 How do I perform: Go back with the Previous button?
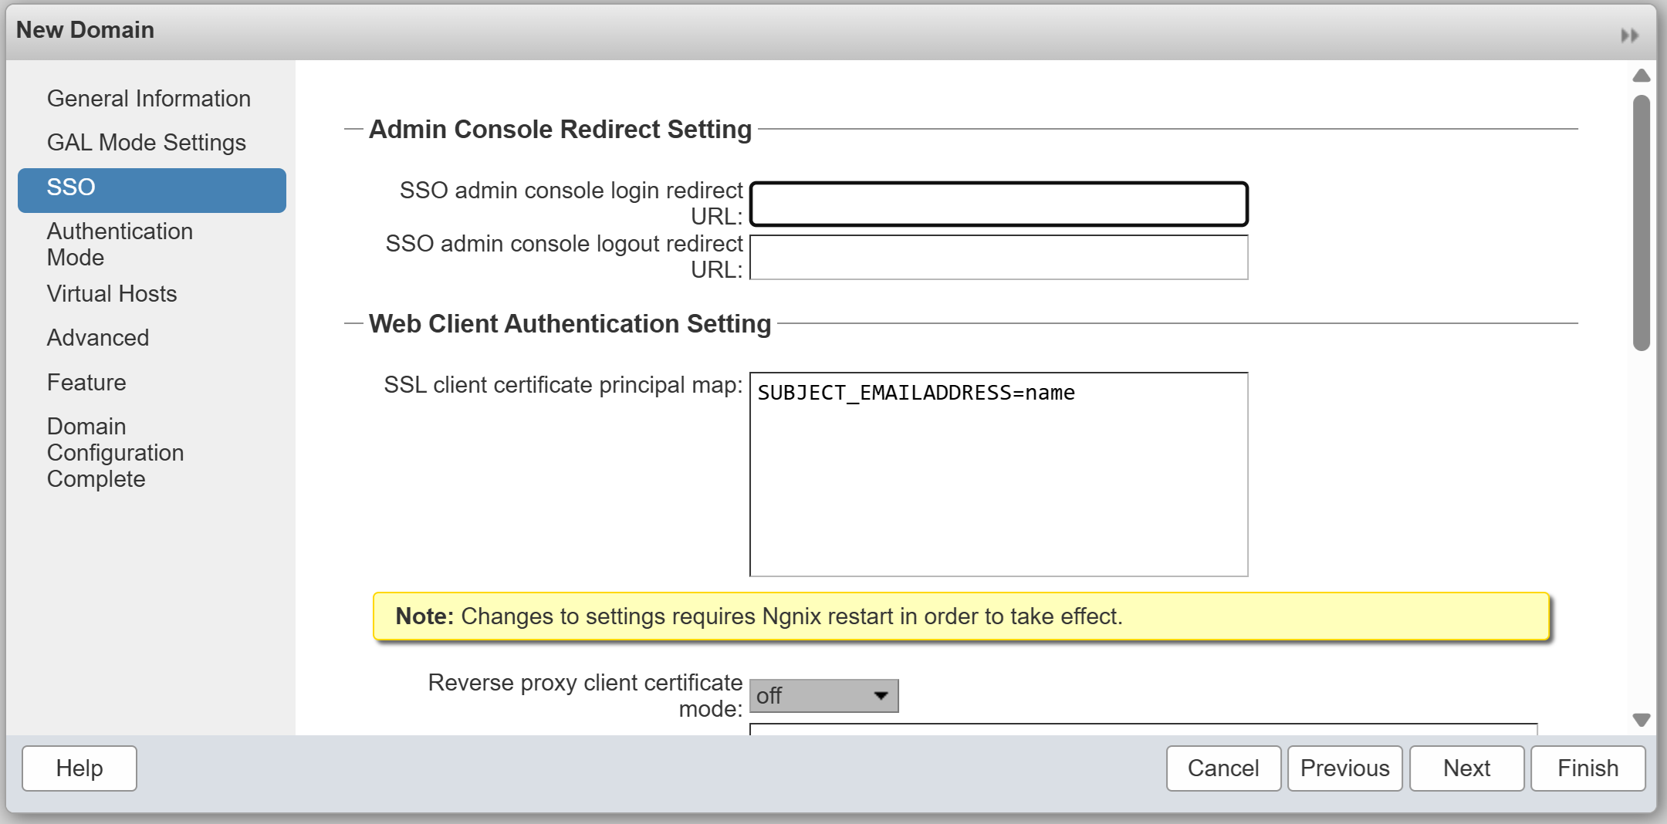tap(1344, 768)
